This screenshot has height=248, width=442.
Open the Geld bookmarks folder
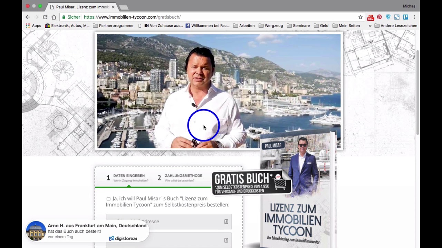[x=321, y=25]
